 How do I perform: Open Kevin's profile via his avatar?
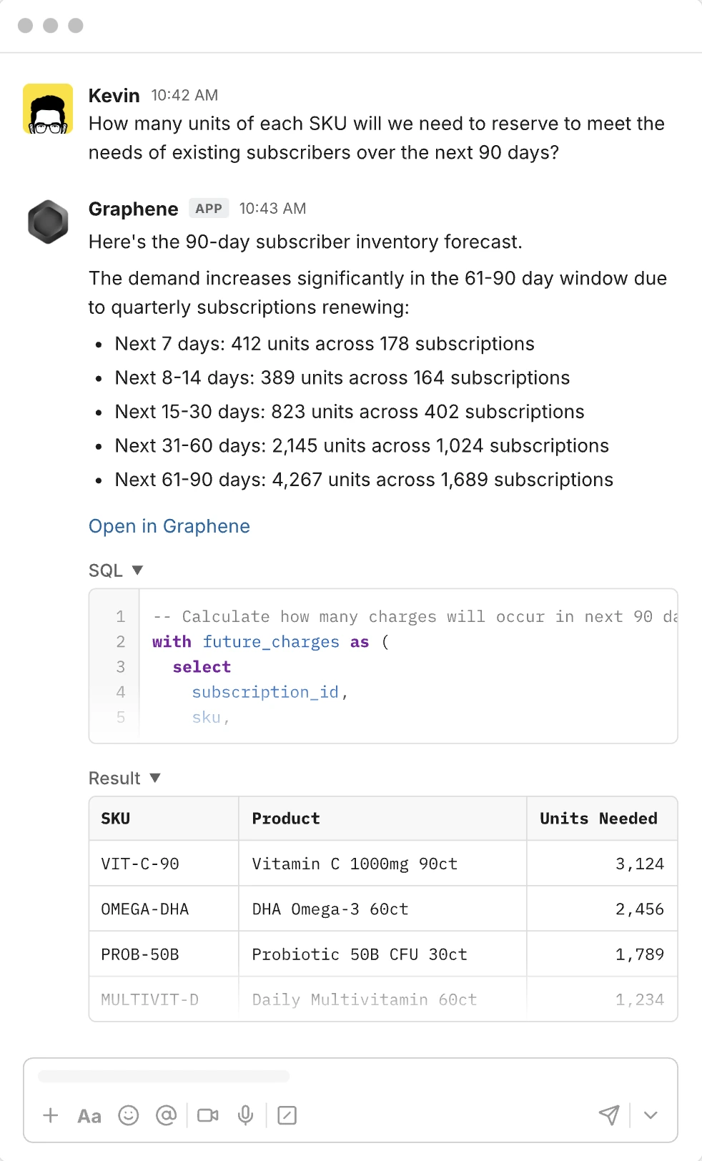(46, 112)
